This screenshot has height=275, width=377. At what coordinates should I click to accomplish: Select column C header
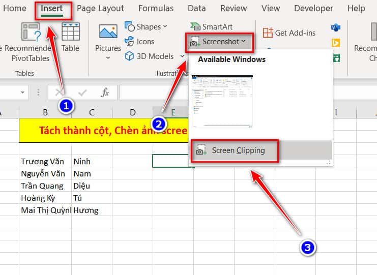pos(92,112)
